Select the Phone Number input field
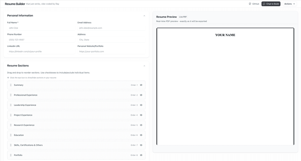301x161 pixels. [41, 40]
